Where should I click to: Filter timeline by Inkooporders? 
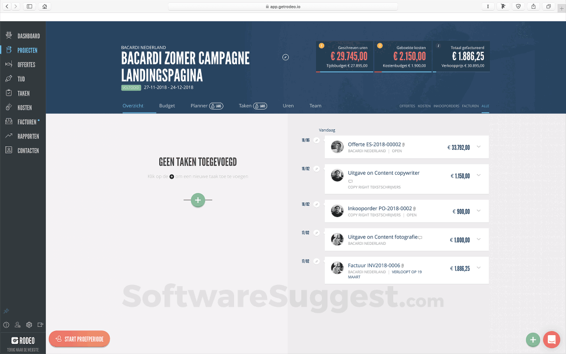[446, 106]
